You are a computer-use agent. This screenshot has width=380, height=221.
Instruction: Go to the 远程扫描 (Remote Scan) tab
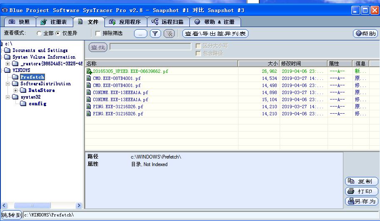click(168, 22)
